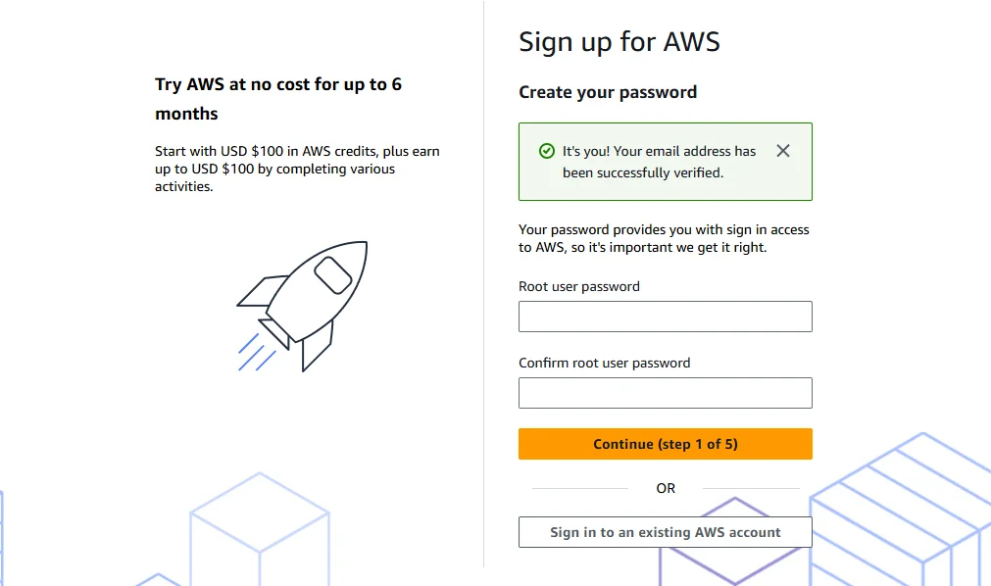Screen dimensions: 991x586
Task: Focus the Confirm root user password field
Action: pos(665,393)
